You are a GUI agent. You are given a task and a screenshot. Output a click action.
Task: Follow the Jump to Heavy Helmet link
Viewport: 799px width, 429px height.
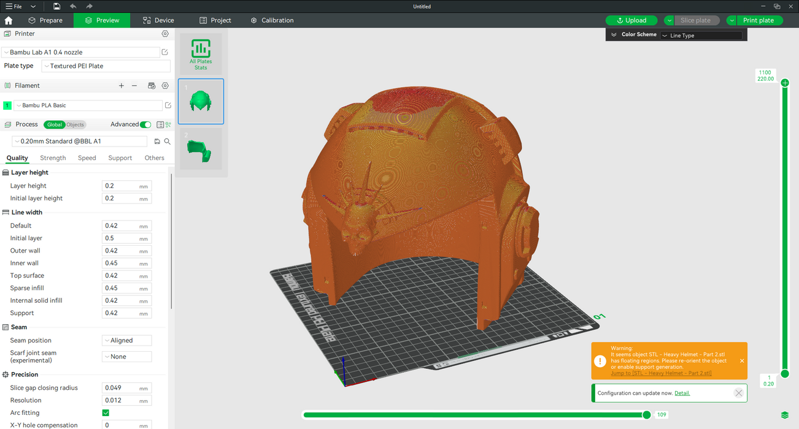(x=661, y=373)
